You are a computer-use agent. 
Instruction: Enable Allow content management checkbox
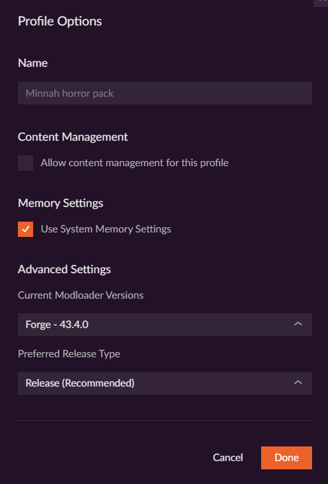pos(25,163)
